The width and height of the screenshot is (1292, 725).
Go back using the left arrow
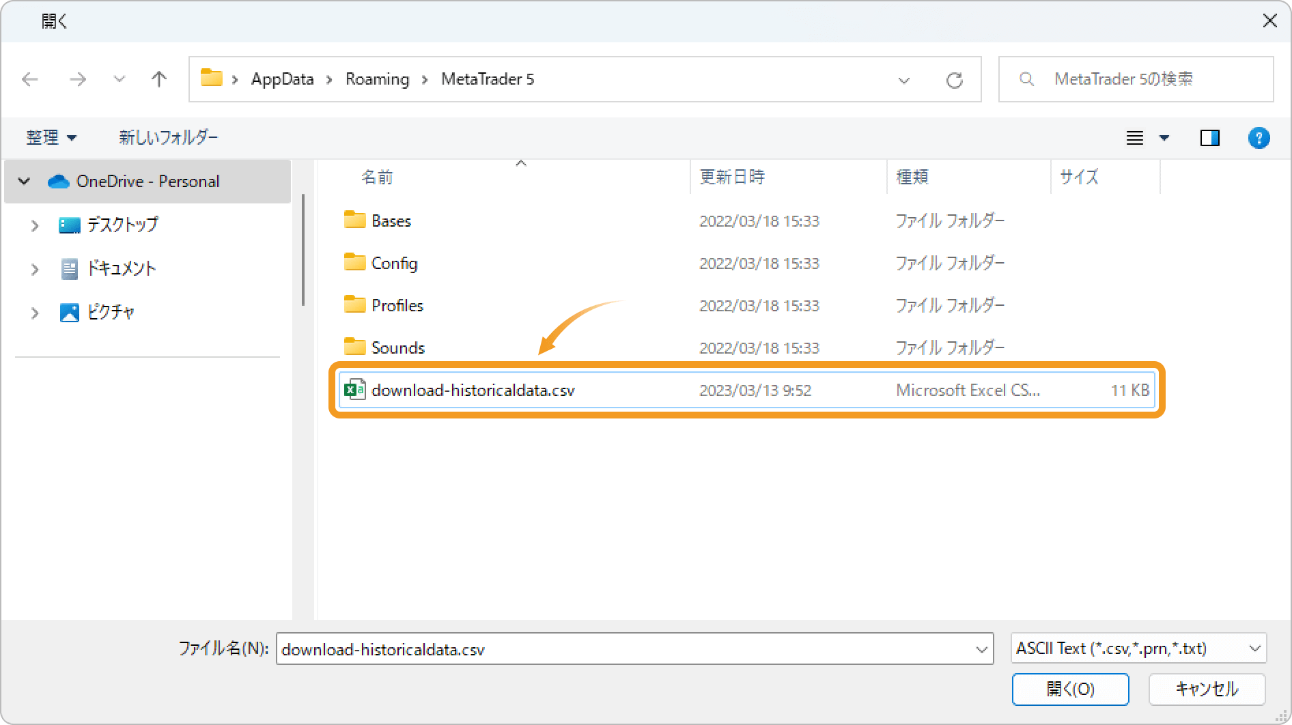tap(30, 79)
